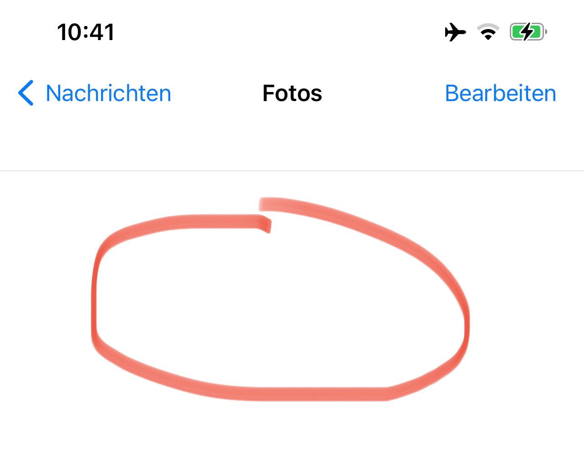Viewport: 584px width, 473px height.
Task: Tap the 10:41 clock in status bar
Action: 86,32
